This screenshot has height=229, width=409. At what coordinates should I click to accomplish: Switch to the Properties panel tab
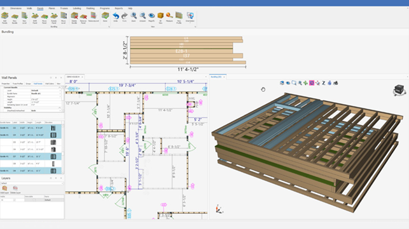coord(6,84)
